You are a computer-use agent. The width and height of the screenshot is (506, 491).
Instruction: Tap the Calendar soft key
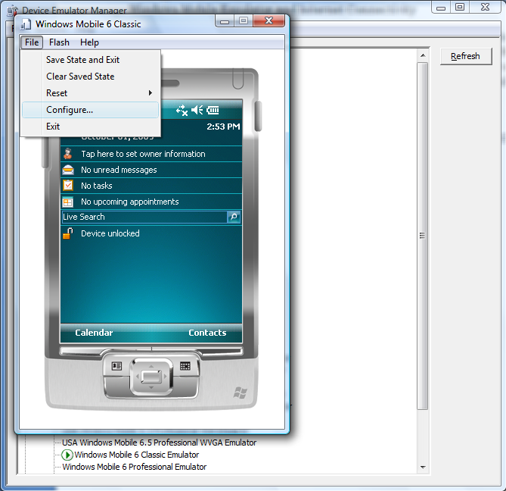(x=94, y=333)
